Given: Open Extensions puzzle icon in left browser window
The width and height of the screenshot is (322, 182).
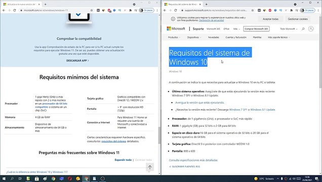Looking at the screenshot, I should (x=131, y=10).
